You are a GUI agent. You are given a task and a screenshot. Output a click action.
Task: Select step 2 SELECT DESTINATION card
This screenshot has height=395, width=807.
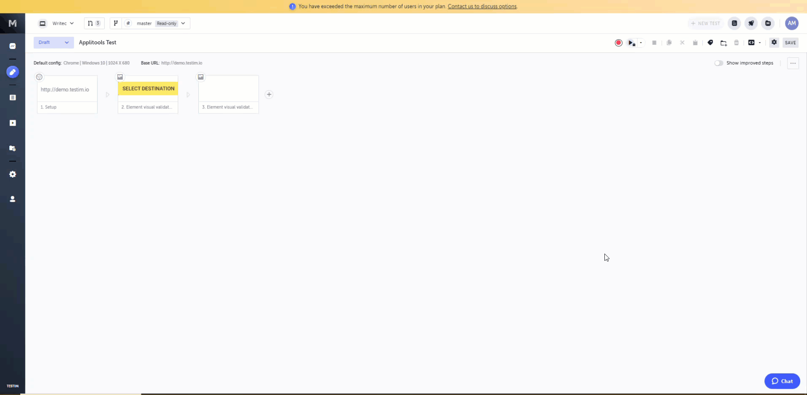click(x=148, y=95)
